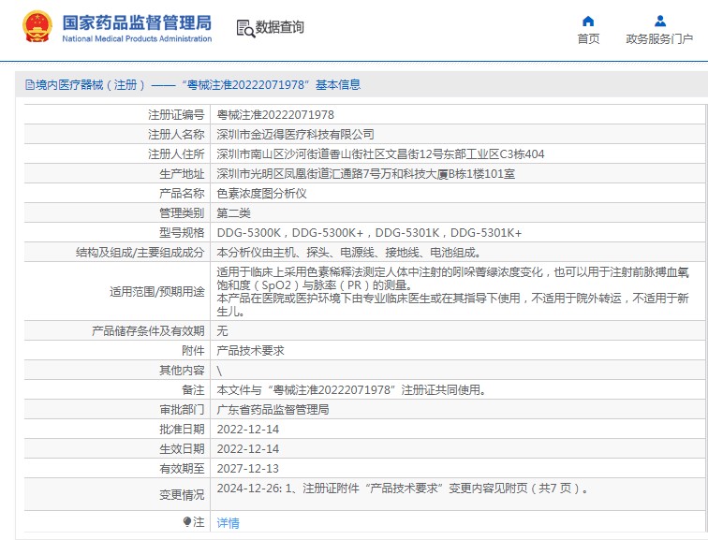Screen dimensions: 708x540
Task: Click intended use paragraph 适用于临床上采用色素稀释法
Action: point(452,291)
